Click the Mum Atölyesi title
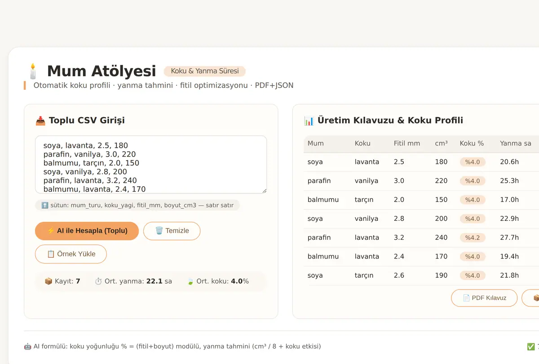The height and width of the screenshot is (364, 539). pos(102,71)
